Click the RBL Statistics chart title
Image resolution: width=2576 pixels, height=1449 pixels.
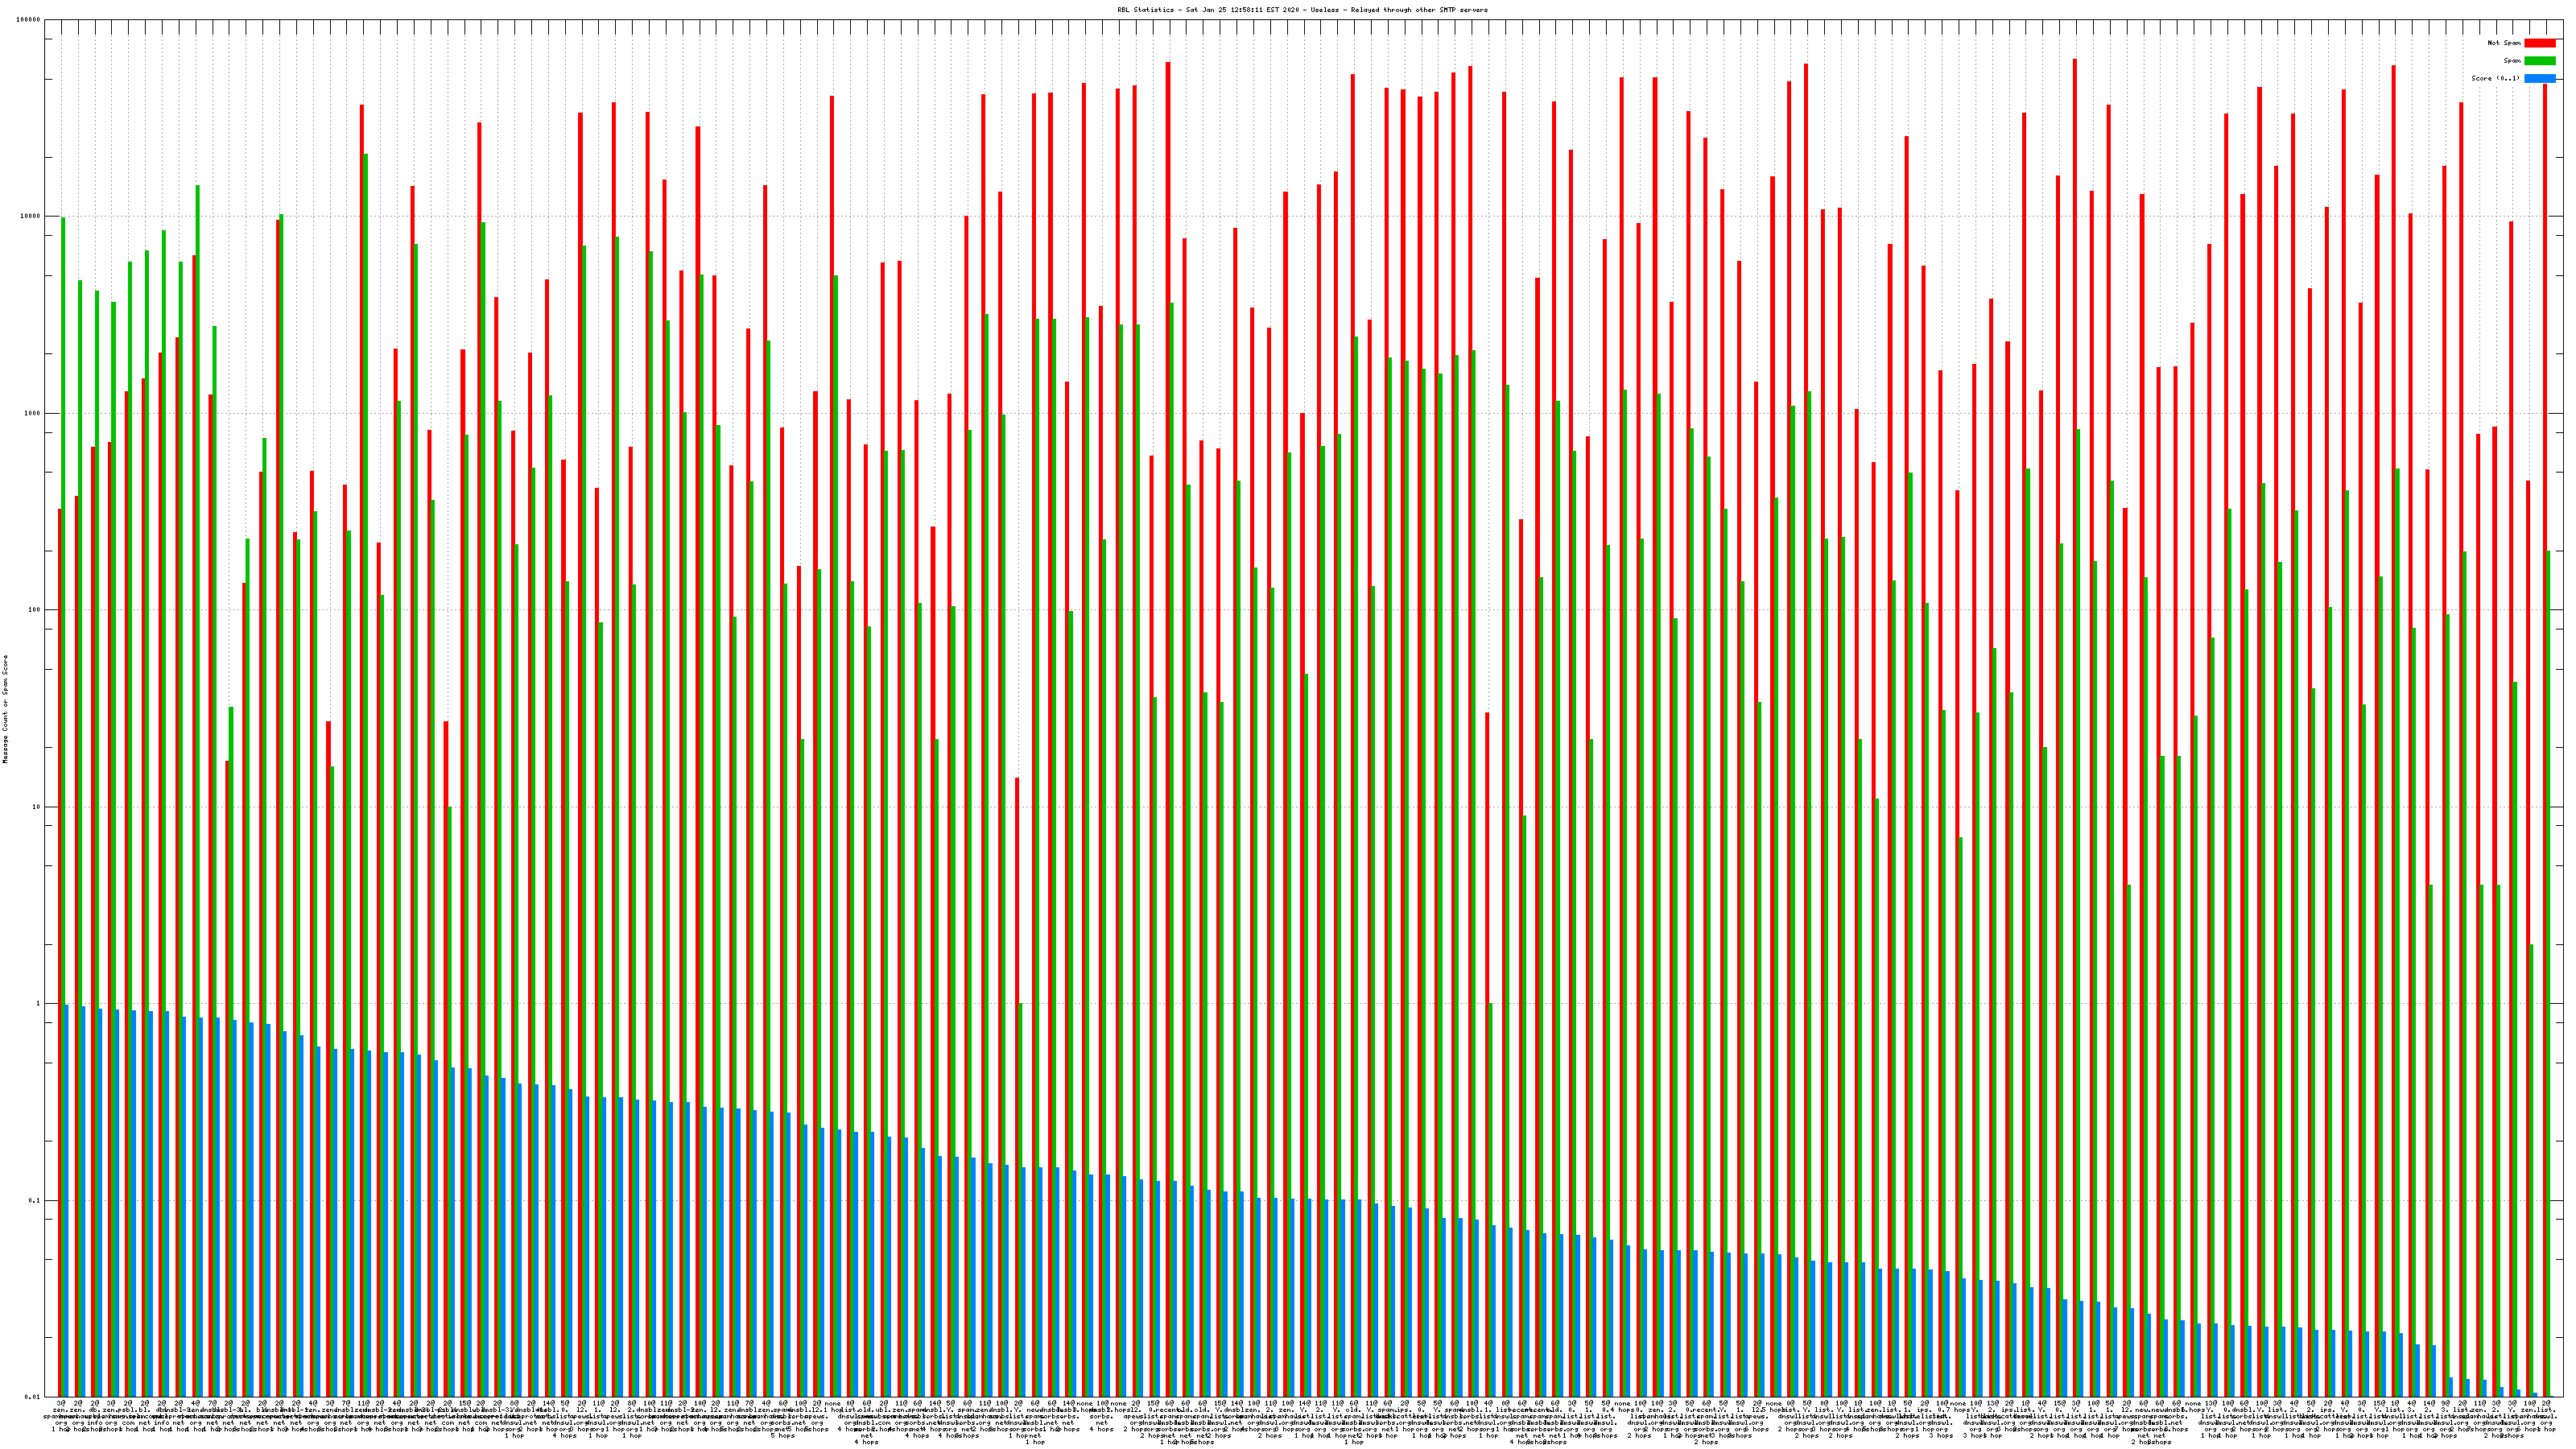(1302, 10)
